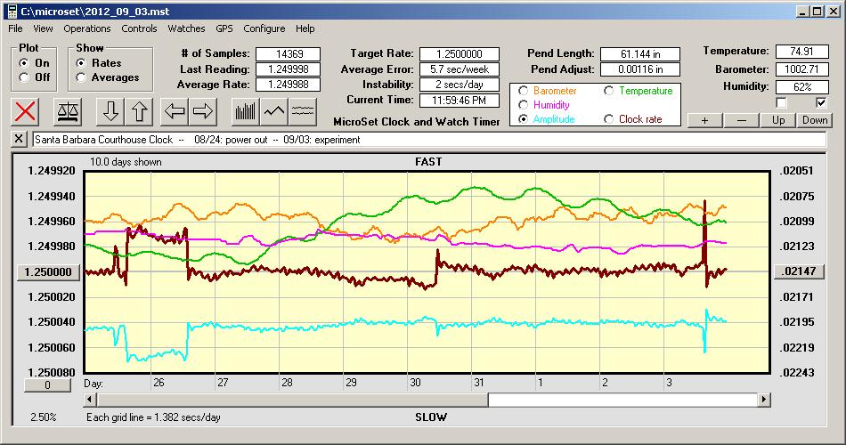Click the up arrow toolbar button
The width and height of the screenshot is (846, 445).
(x=139, y=111)
